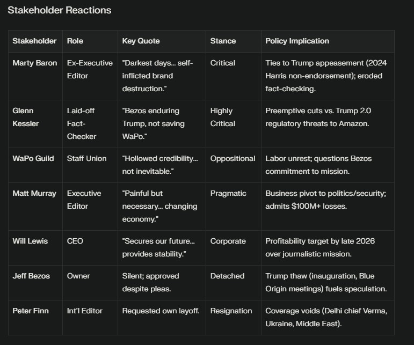Select the Policy Implication column header
The image size is (414, 345).
(x=297, y=41)
